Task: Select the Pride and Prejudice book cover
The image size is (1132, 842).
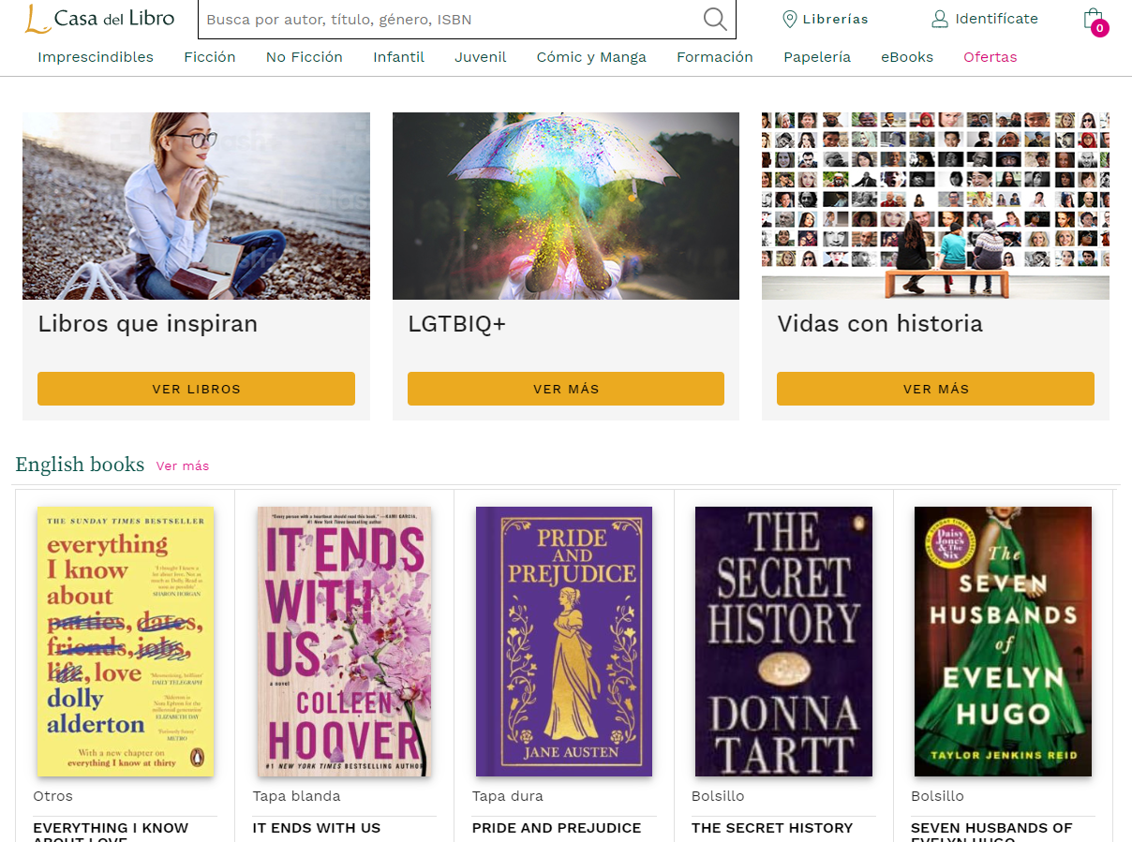Action: [564, 642]
